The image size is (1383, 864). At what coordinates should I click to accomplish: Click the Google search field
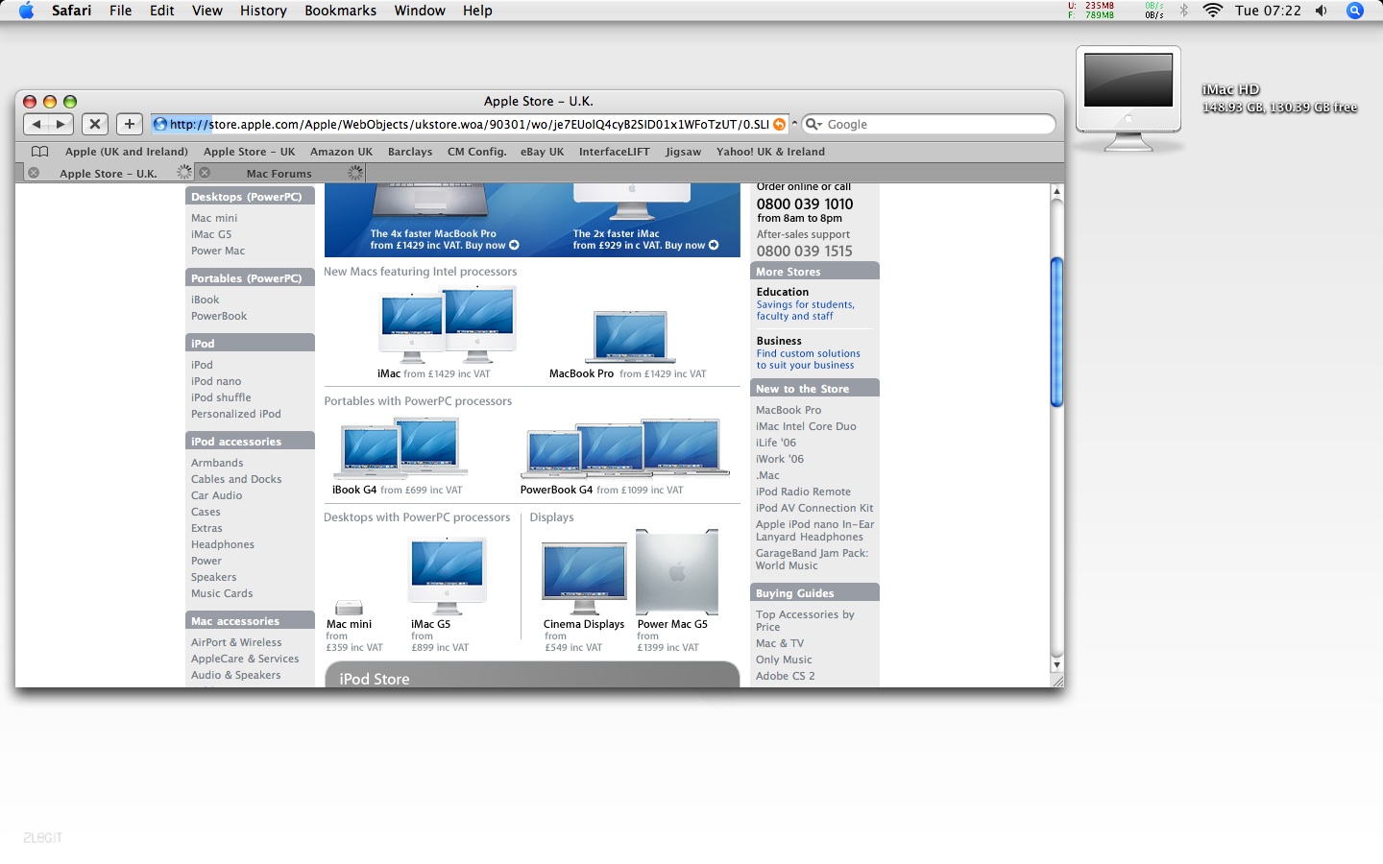[x=929, y=124]
